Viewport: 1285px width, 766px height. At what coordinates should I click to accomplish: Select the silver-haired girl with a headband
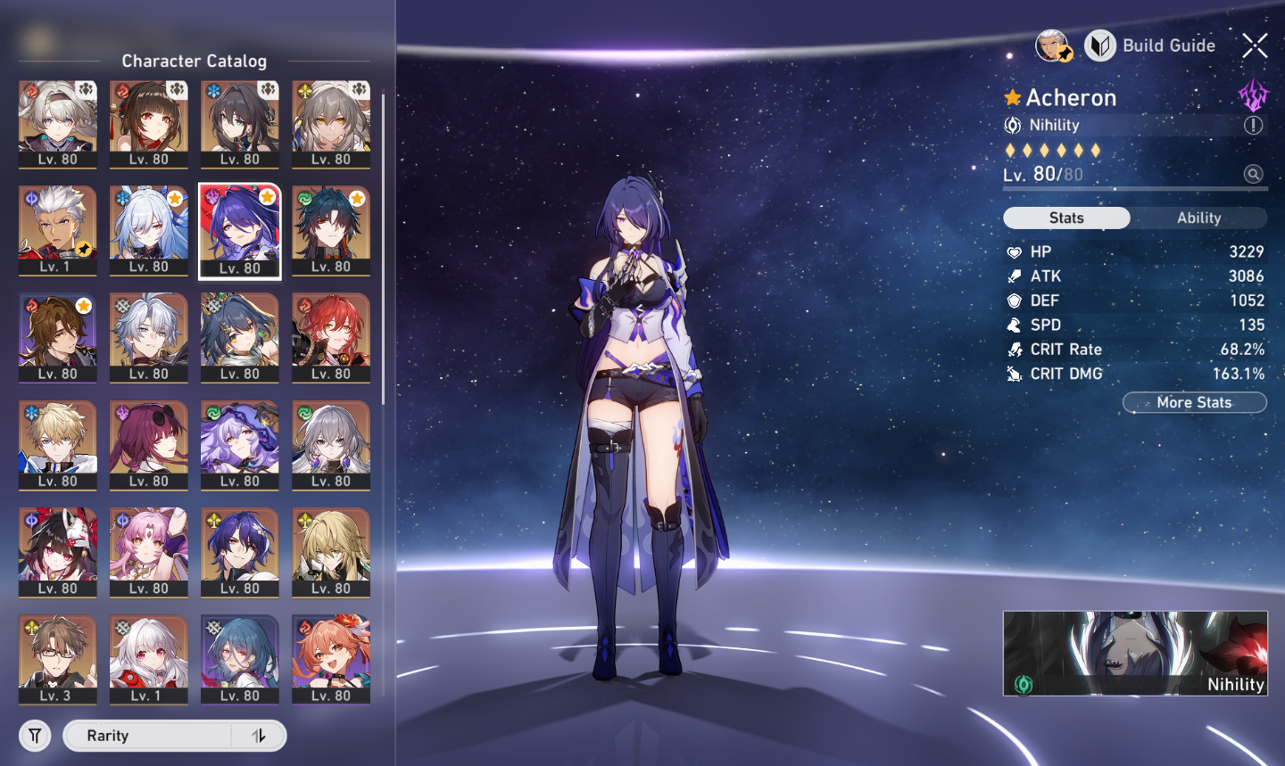tap(58, 124)
